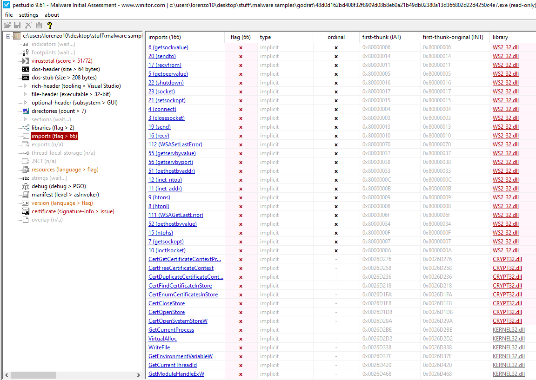The image size is (536, 380).
Task: Sort by the flag (66) column header
Action: 241,37
